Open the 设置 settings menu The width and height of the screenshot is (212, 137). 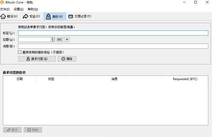19,9
